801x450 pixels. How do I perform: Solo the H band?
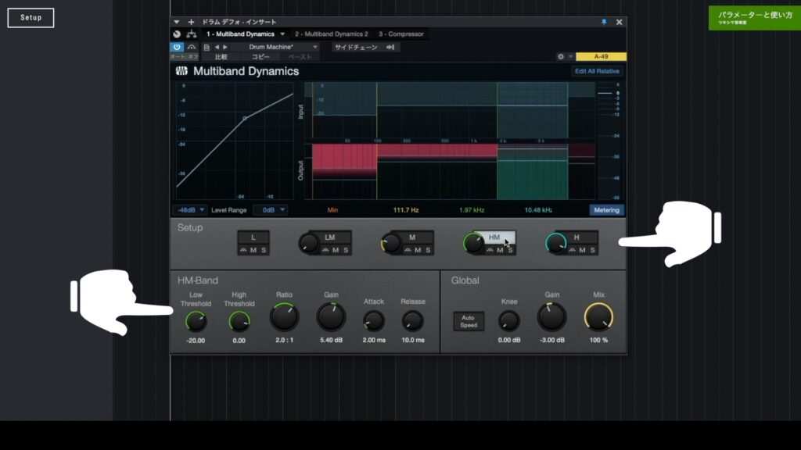click(x=593, y=250)
